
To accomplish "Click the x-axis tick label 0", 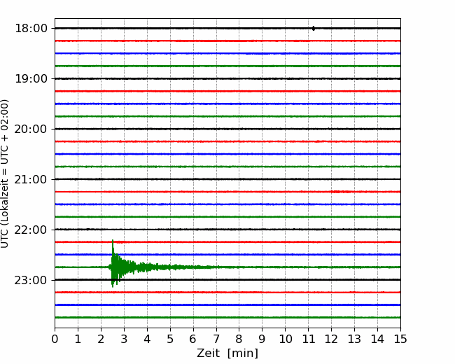I will pos(55,339).
